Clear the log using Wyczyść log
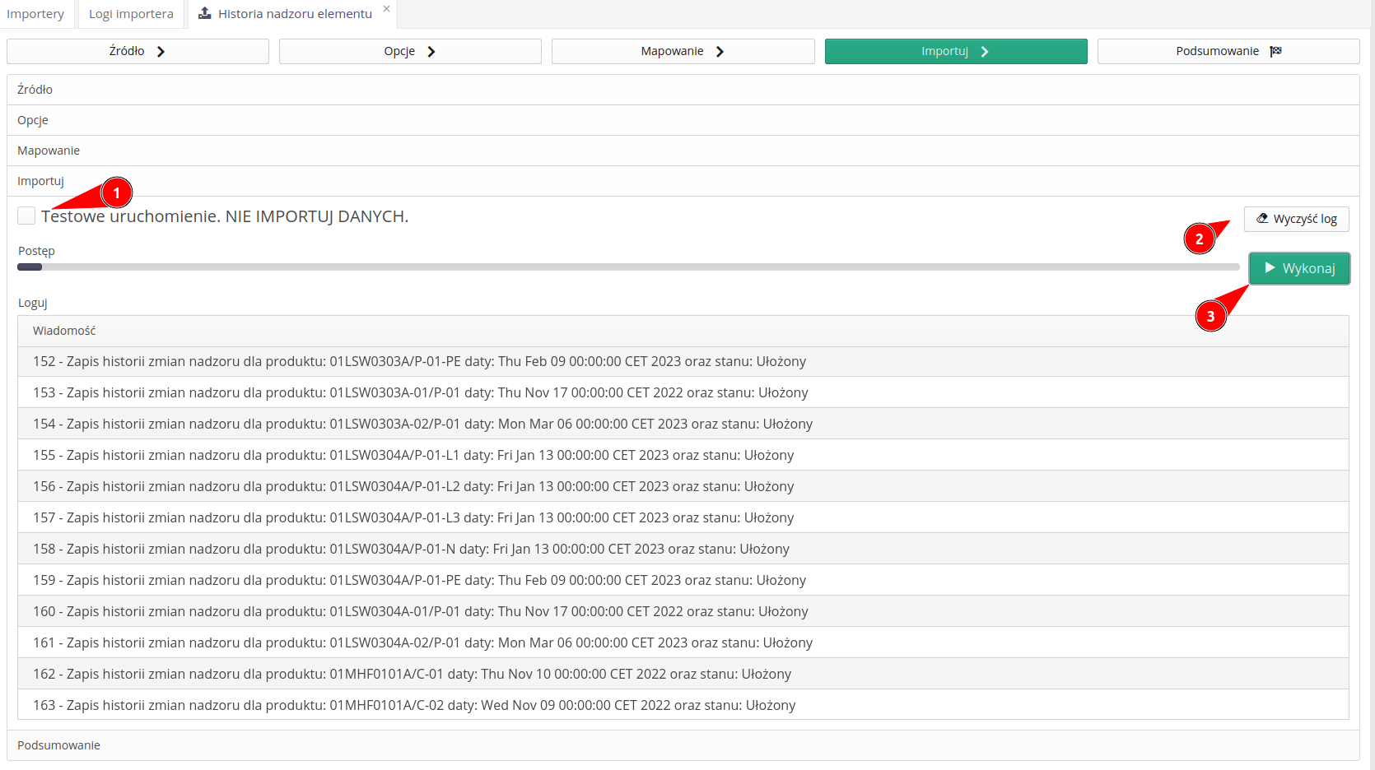The width and height of the screenshot is (1375, 770). coord(1297,218)
